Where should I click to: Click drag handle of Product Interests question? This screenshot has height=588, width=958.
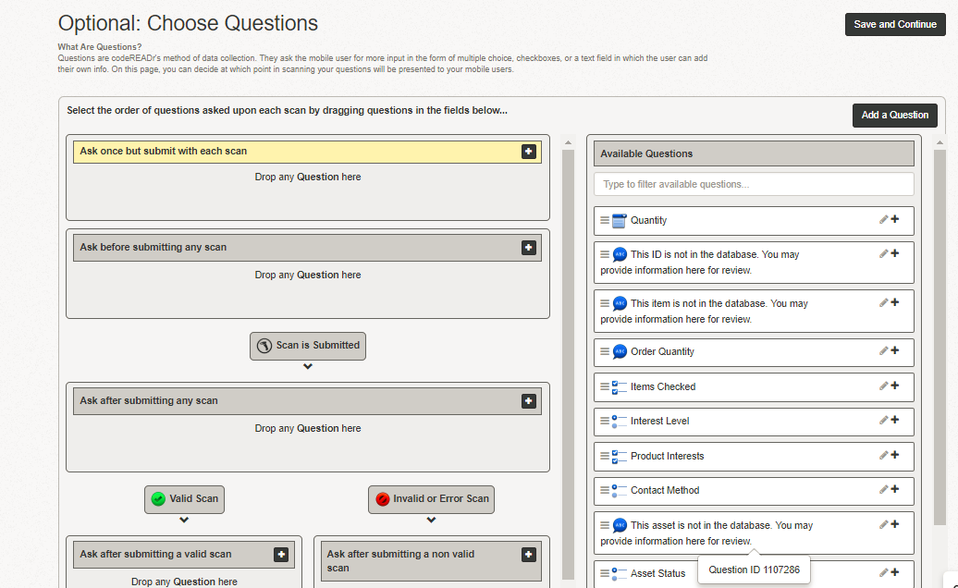tap(604, 456)
